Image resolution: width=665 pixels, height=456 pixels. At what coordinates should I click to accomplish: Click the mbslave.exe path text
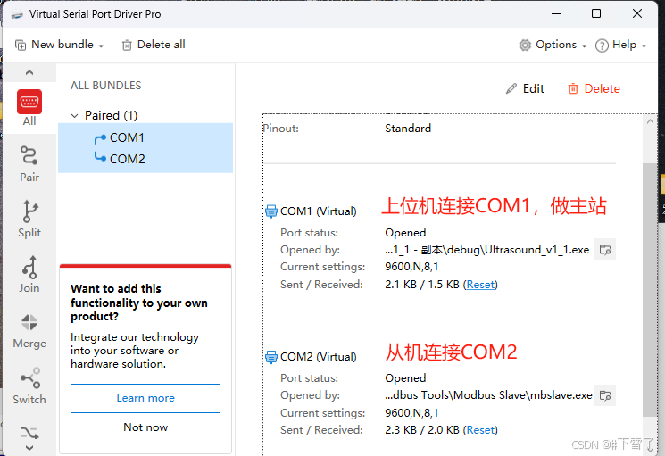(x=488, y=395)
